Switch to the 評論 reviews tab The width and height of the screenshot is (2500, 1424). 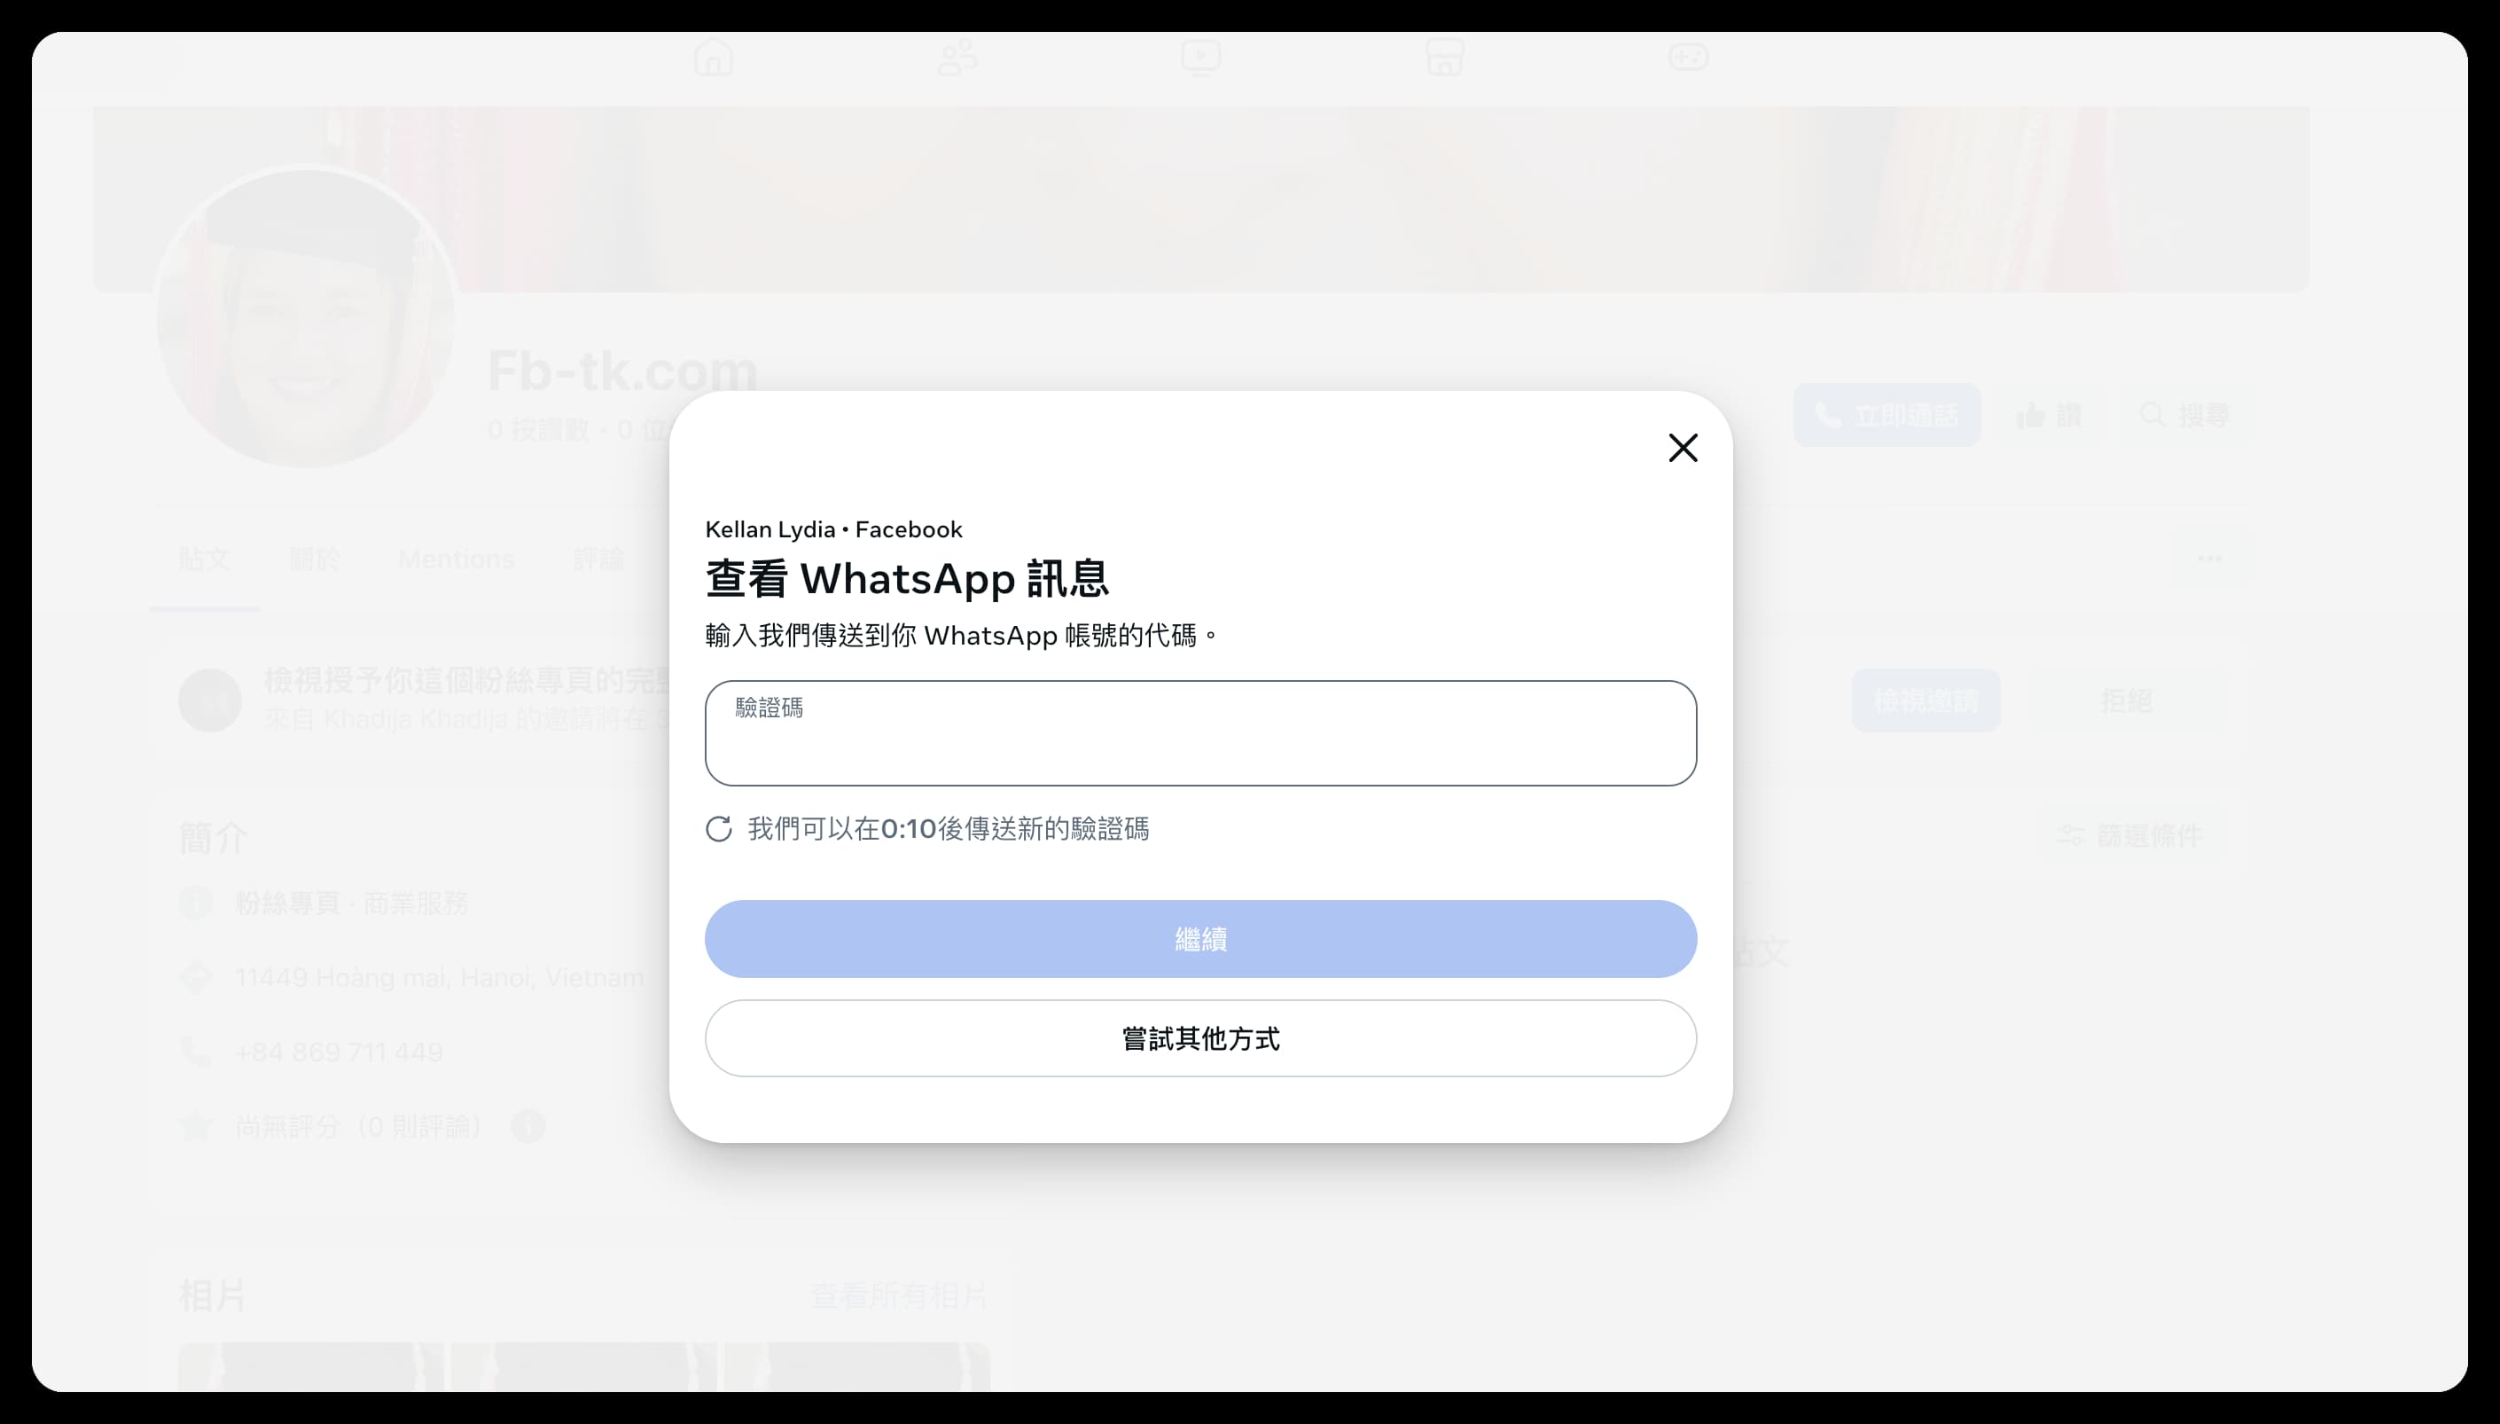point(598,559)
